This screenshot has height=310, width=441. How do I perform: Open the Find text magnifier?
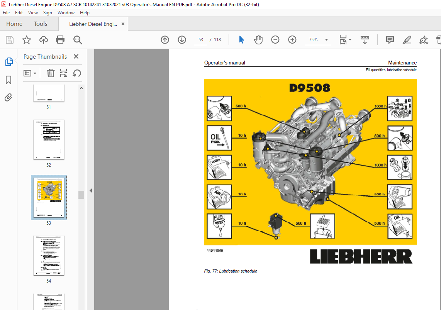tap(78, 40)
